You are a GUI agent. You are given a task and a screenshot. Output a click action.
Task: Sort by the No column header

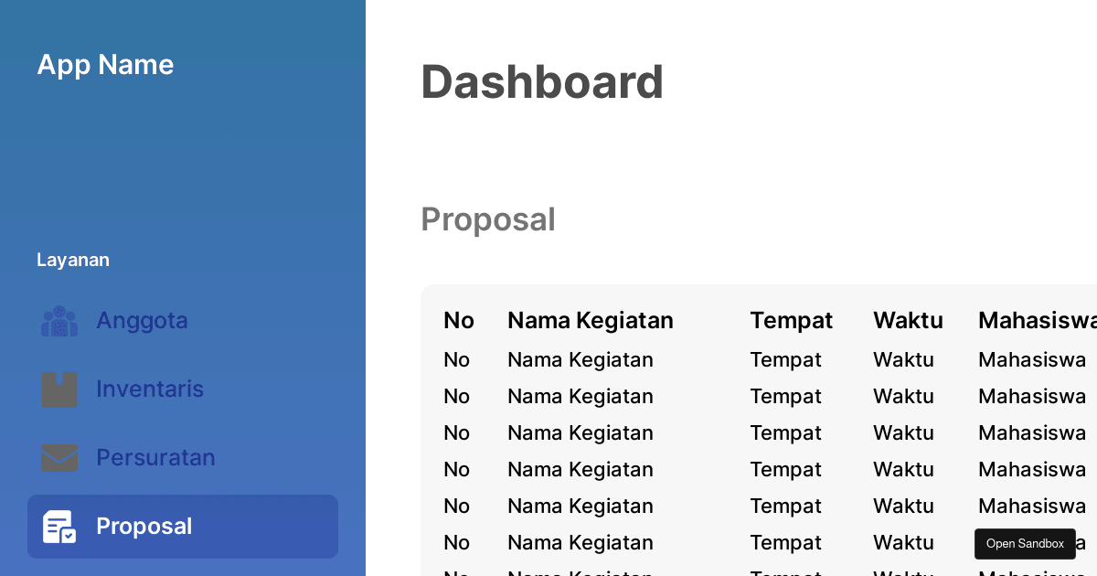459,321
